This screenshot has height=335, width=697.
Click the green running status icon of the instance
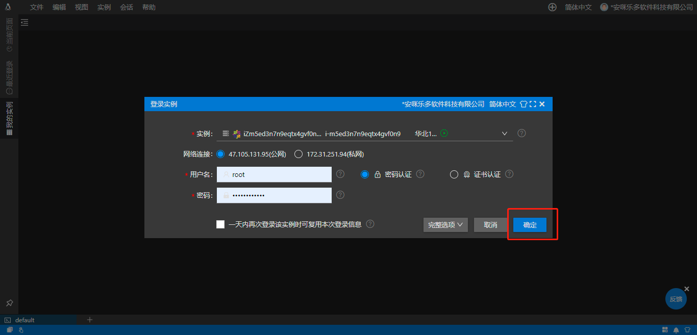(444, 133)
